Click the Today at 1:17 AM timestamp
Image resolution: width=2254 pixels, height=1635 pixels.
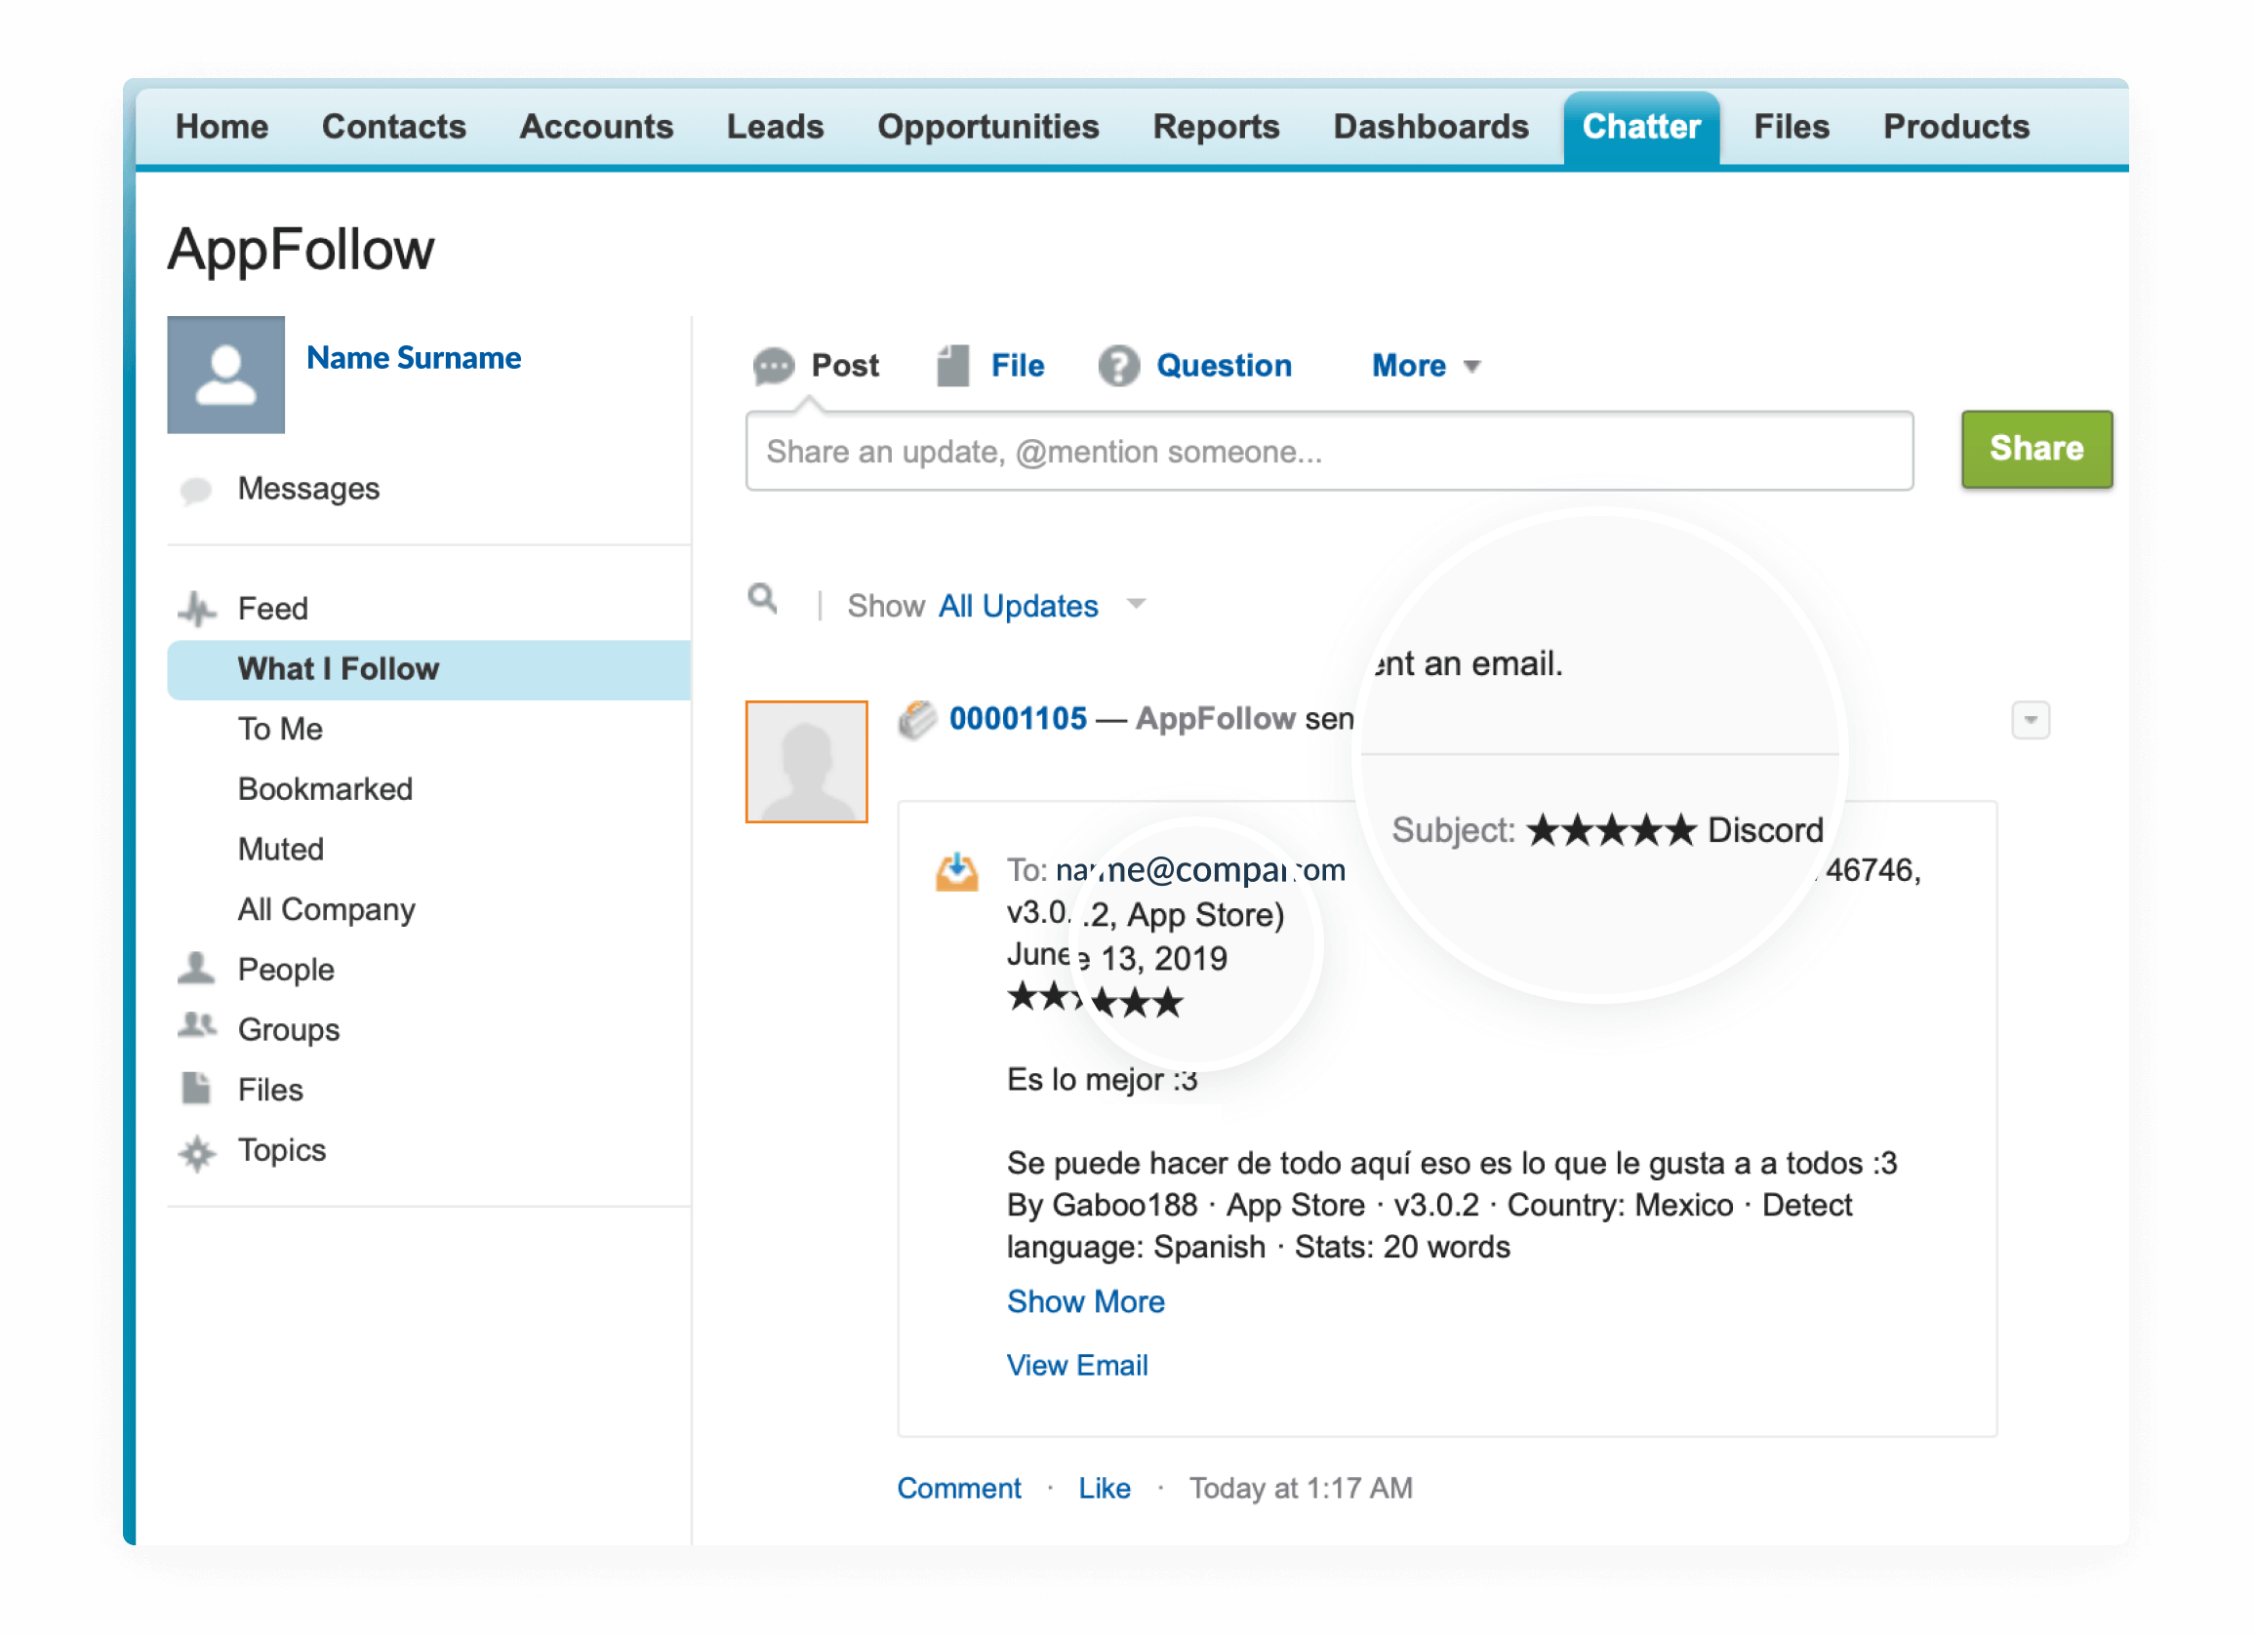pos(1300,1489)
